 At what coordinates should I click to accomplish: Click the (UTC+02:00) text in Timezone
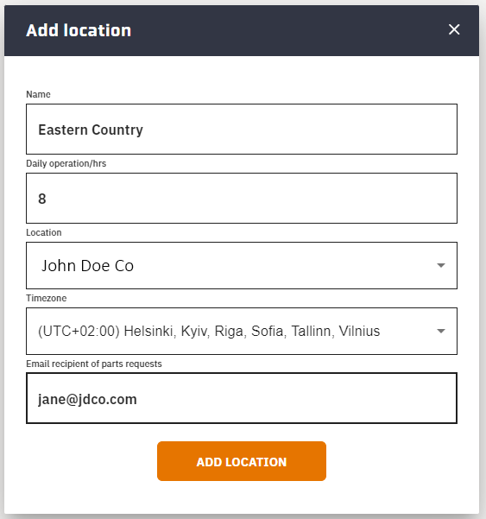point(79,331)
